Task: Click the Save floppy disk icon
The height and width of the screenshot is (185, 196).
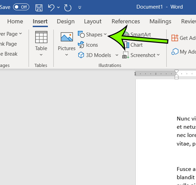Action: click(39, 8)
